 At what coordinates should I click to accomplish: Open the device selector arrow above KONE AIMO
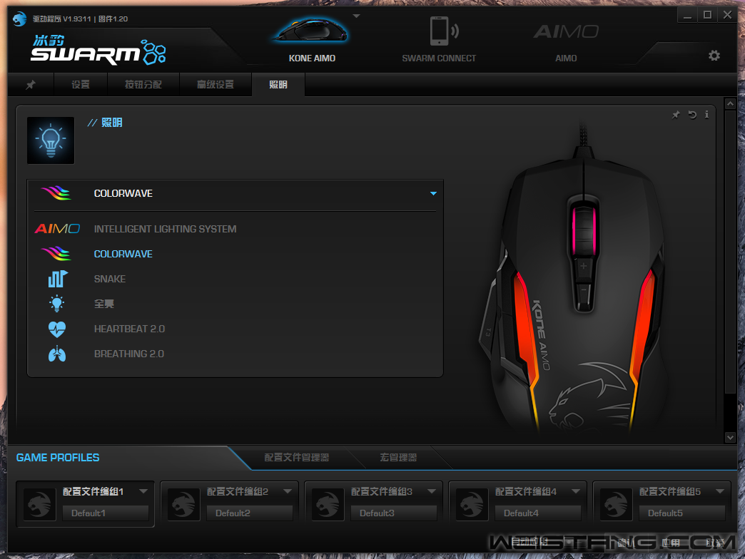(356, 16)
